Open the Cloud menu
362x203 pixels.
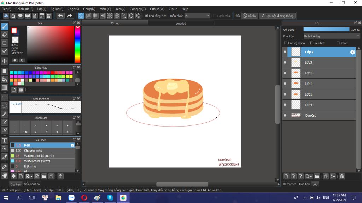(173, 9)
